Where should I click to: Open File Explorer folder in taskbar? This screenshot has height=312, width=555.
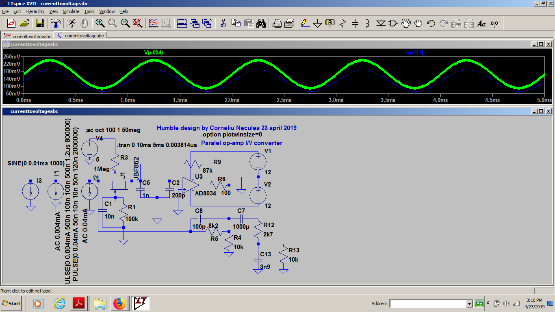click(100, 303)
